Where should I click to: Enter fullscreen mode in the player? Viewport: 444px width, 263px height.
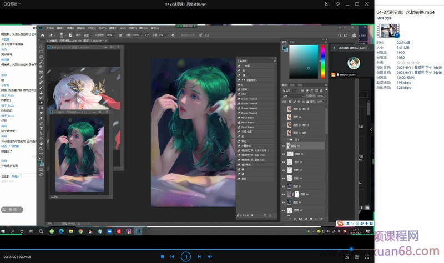click(366, 257)
